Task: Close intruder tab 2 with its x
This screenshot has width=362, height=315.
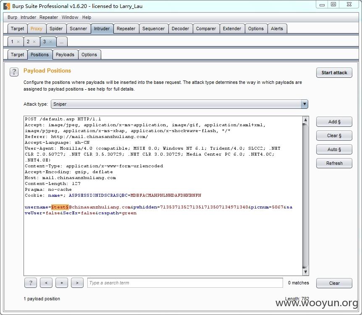Action: (34, 42)
